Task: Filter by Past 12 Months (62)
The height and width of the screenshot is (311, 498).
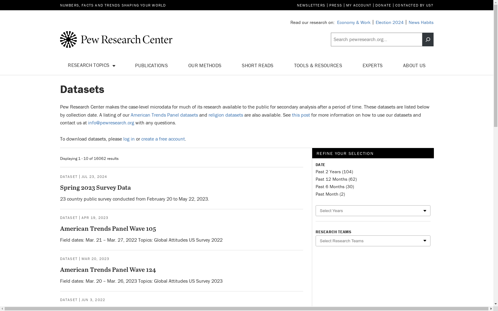Action: pos(336,179)
